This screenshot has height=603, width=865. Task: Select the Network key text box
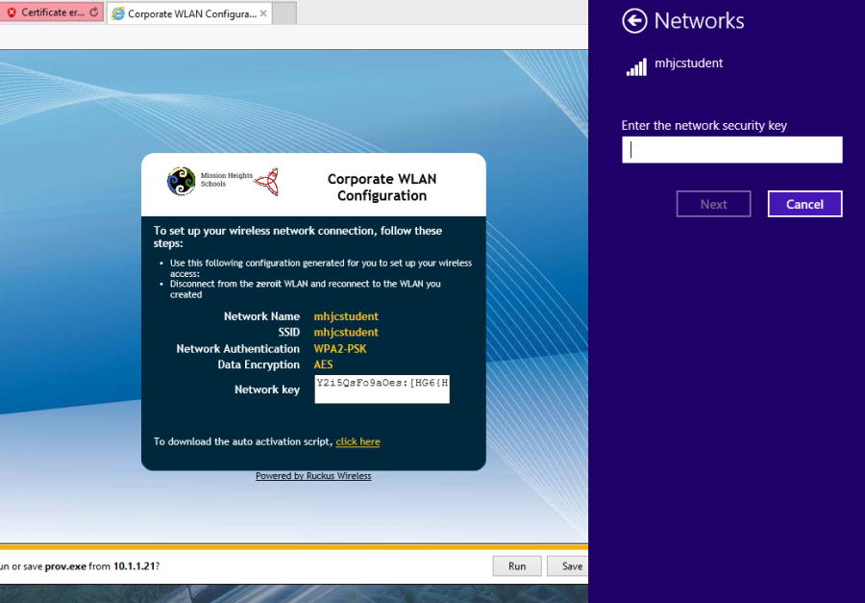pos(382,389)
